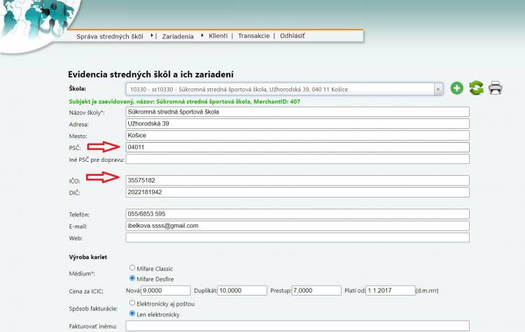Select the Mifare Classic radio button

click(133, 268)
